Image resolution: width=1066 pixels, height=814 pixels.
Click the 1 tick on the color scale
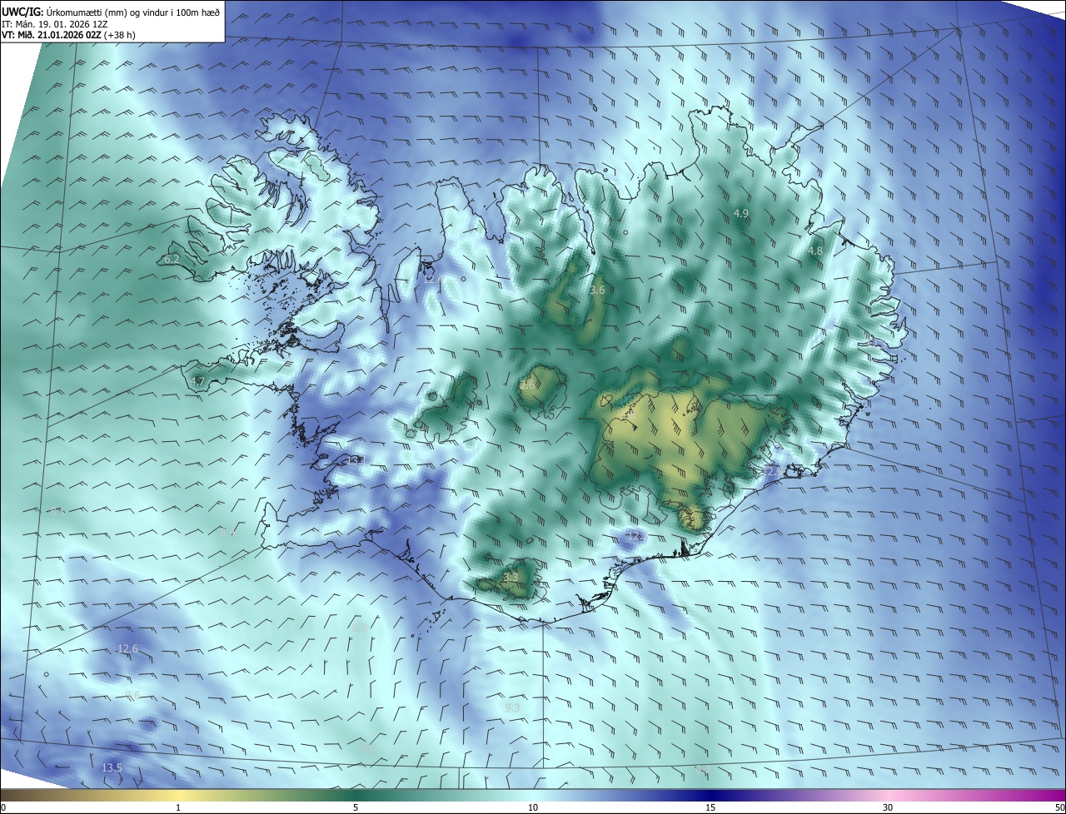(x=178, y=807)
